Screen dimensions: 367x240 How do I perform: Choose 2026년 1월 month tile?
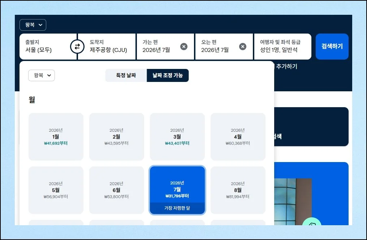click(x=56, y=137)
